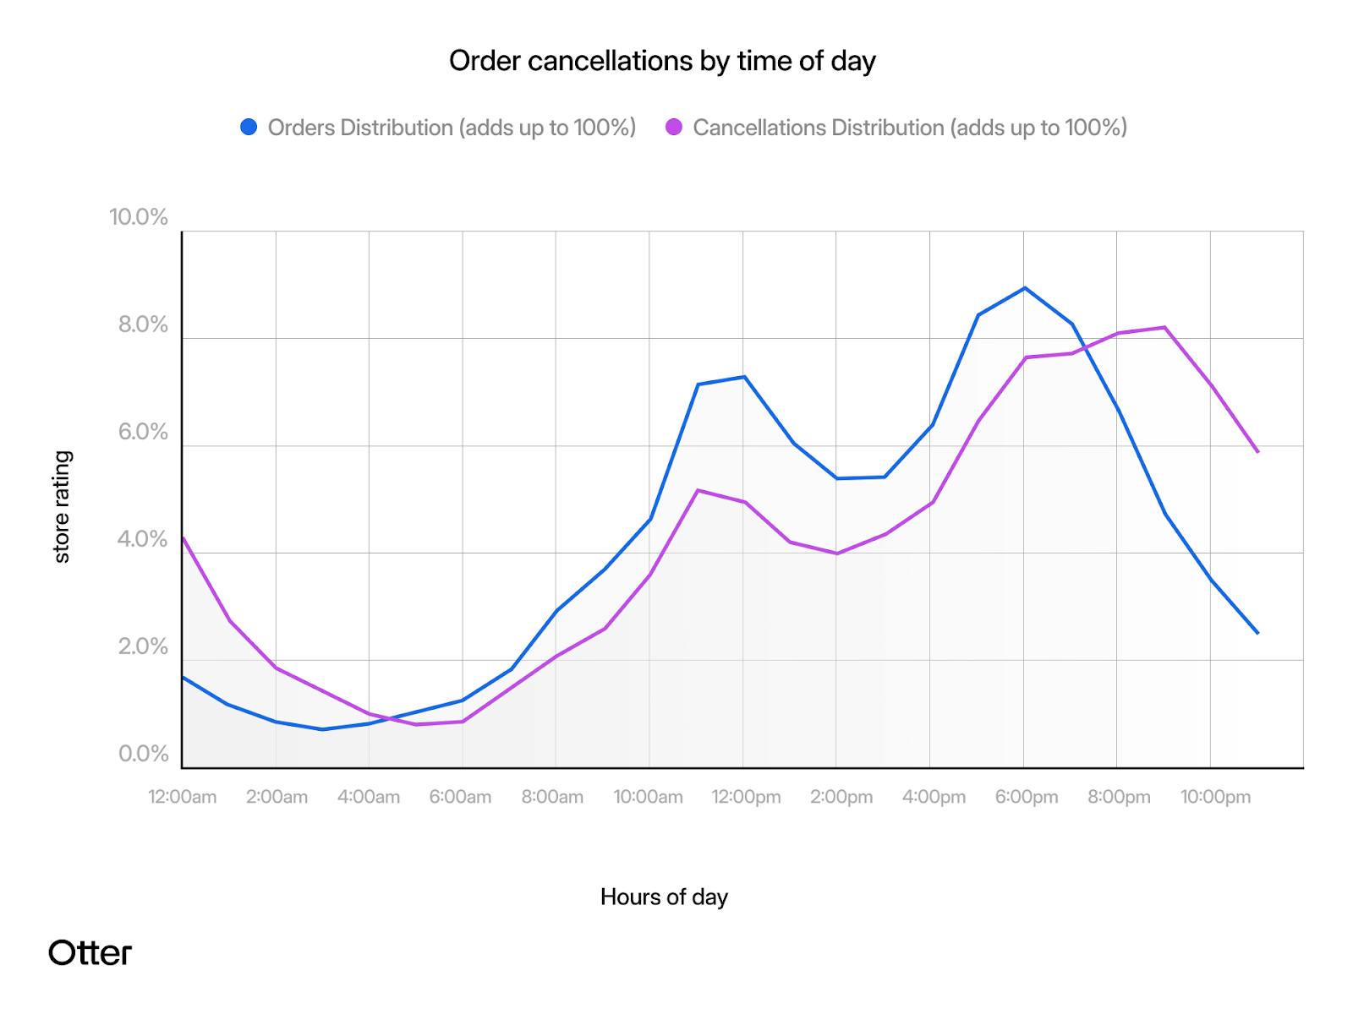The image size is (1353, 1014).
Task: Click the store rating axis title
Action: pyautogui.click(x=62, y=507)
